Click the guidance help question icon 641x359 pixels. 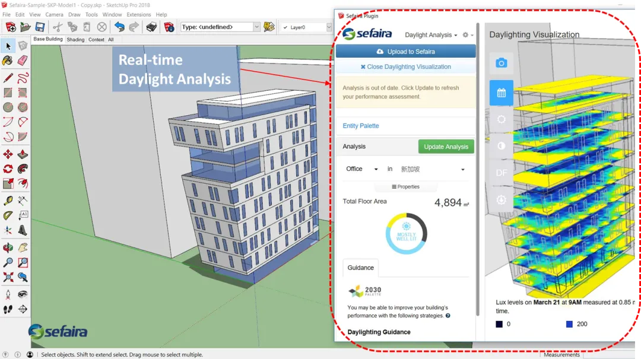tap(448, 316)
